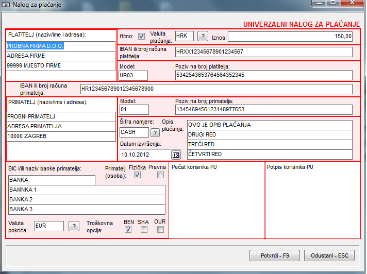Open currency lookup next to Valuta plaćanja

pyautogui.click(x=203, y=36)
